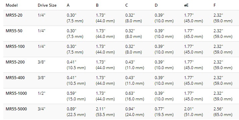
Task: Click the 24.0 mm C dimension cell
Action: click(x=135, y=112)
